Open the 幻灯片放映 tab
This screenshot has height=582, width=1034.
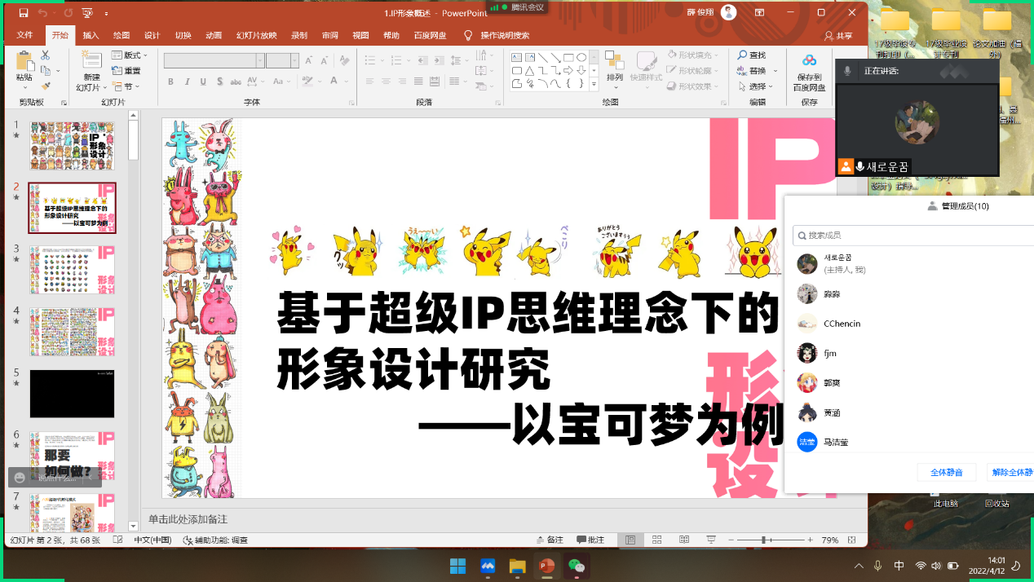(257, 36)
